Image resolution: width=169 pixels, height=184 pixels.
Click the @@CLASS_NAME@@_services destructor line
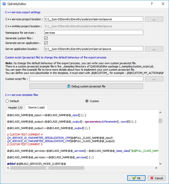50,157
